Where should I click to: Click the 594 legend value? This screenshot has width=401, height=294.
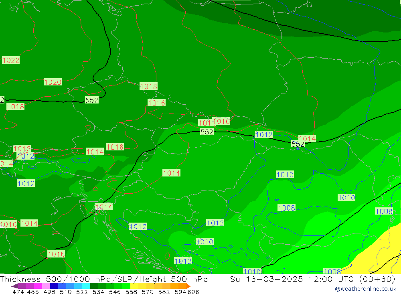click(180, 292)
